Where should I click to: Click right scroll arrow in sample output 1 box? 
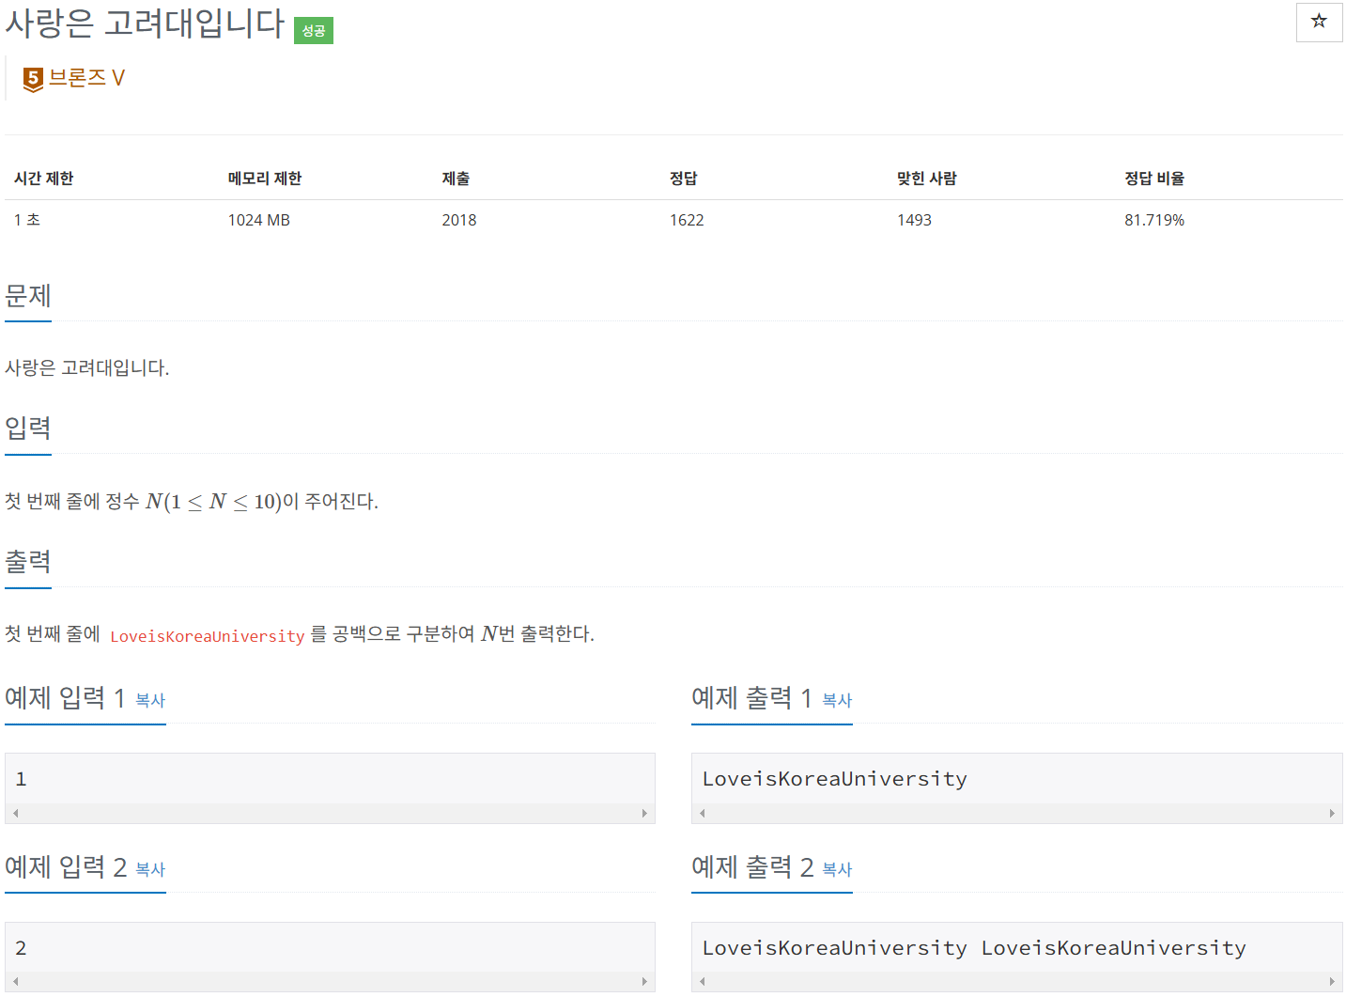pyautogui.click(x=1332, y=813)
